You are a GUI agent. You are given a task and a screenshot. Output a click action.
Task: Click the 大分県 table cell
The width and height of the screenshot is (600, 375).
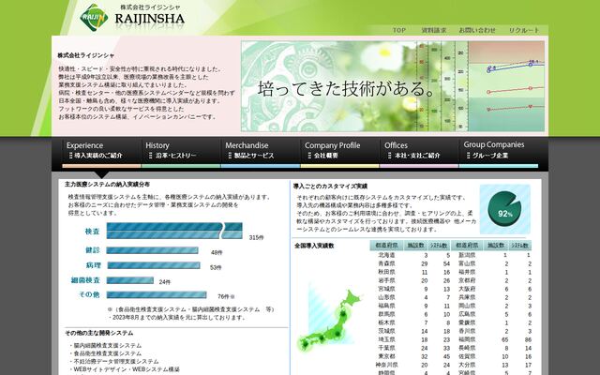(467, 365)
